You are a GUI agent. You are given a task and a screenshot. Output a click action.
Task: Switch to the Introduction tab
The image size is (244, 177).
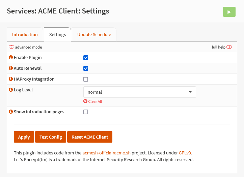tap(25, 34)
